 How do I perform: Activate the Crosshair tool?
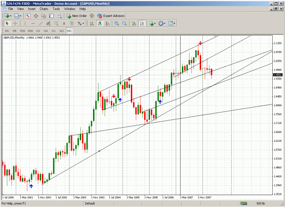click(x=15, y=23)
